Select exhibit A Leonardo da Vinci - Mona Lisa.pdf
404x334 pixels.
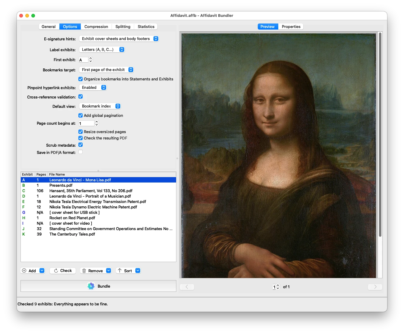point(98,180)
